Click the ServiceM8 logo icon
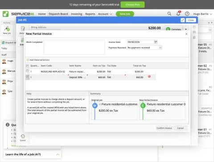214x162 pixels. coord(6,14)
